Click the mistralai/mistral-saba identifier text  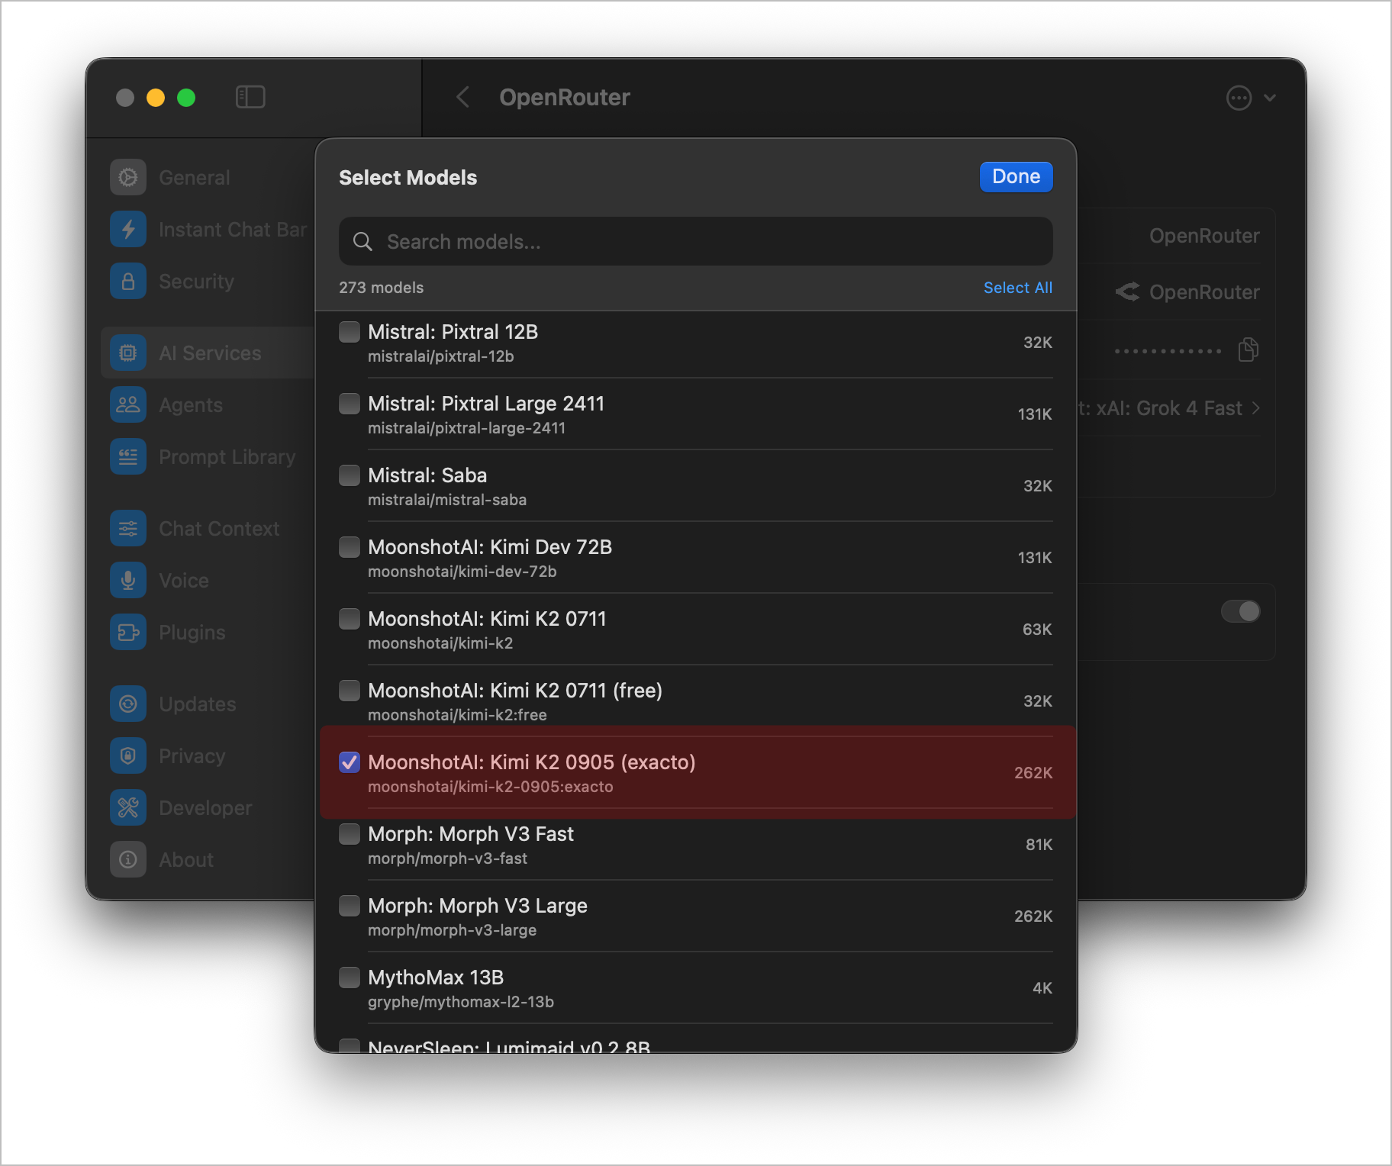coord(447,500)
